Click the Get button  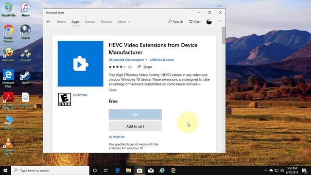[x=135, y=115]
